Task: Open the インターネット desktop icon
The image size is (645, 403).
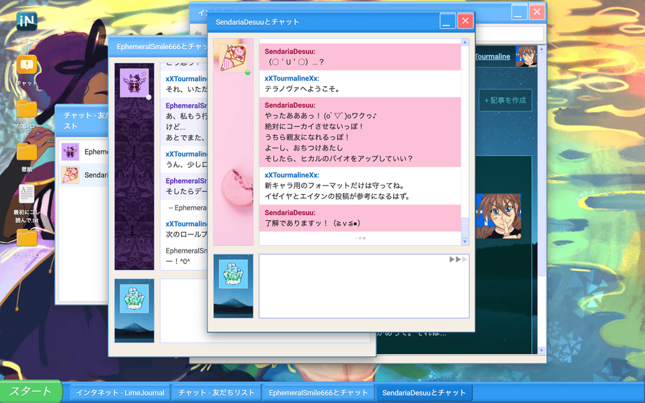Action: [x=27, y=23]
